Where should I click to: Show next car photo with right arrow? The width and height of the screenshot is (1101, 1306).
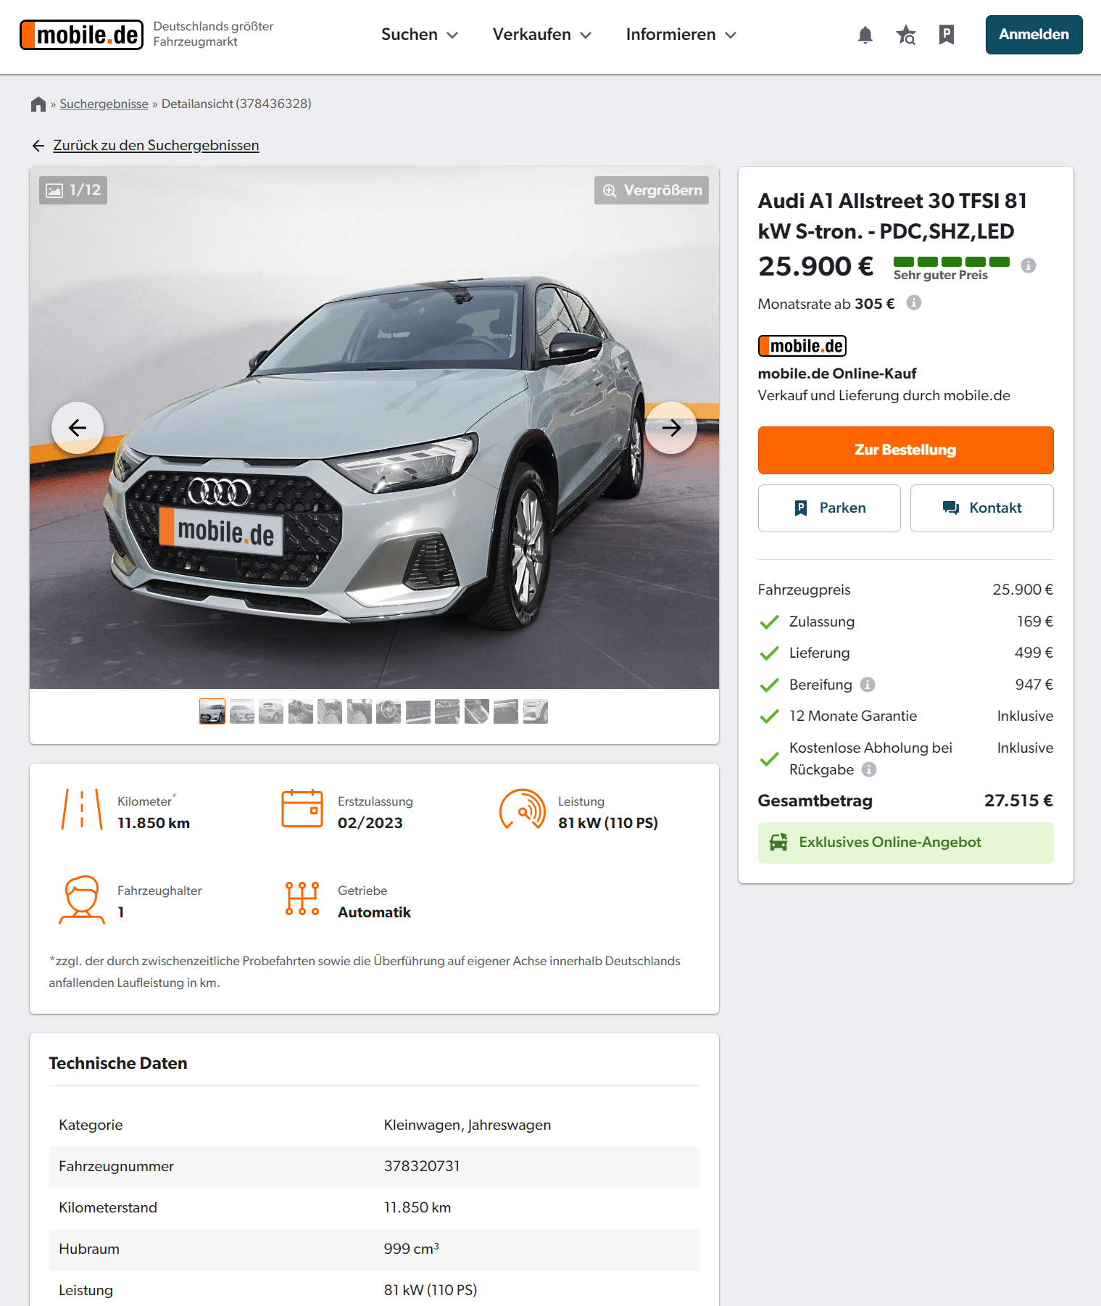671,428
